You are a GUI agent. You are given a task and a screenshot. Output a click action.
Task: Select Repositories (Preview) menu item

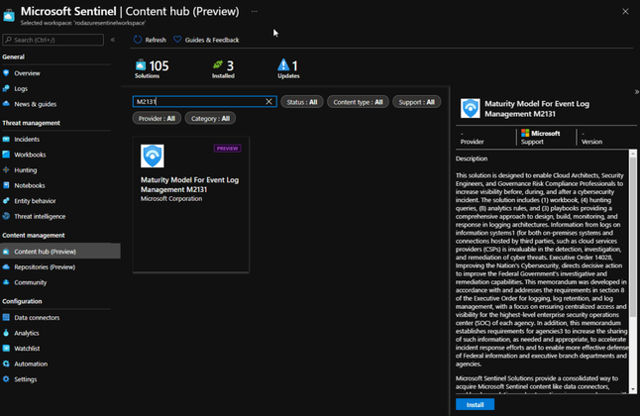tap(45, 267)
